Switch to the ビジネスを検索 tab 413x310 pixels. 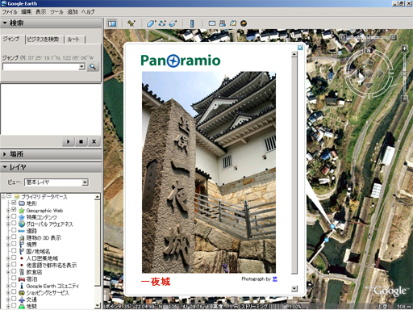[x=44, y=40]
